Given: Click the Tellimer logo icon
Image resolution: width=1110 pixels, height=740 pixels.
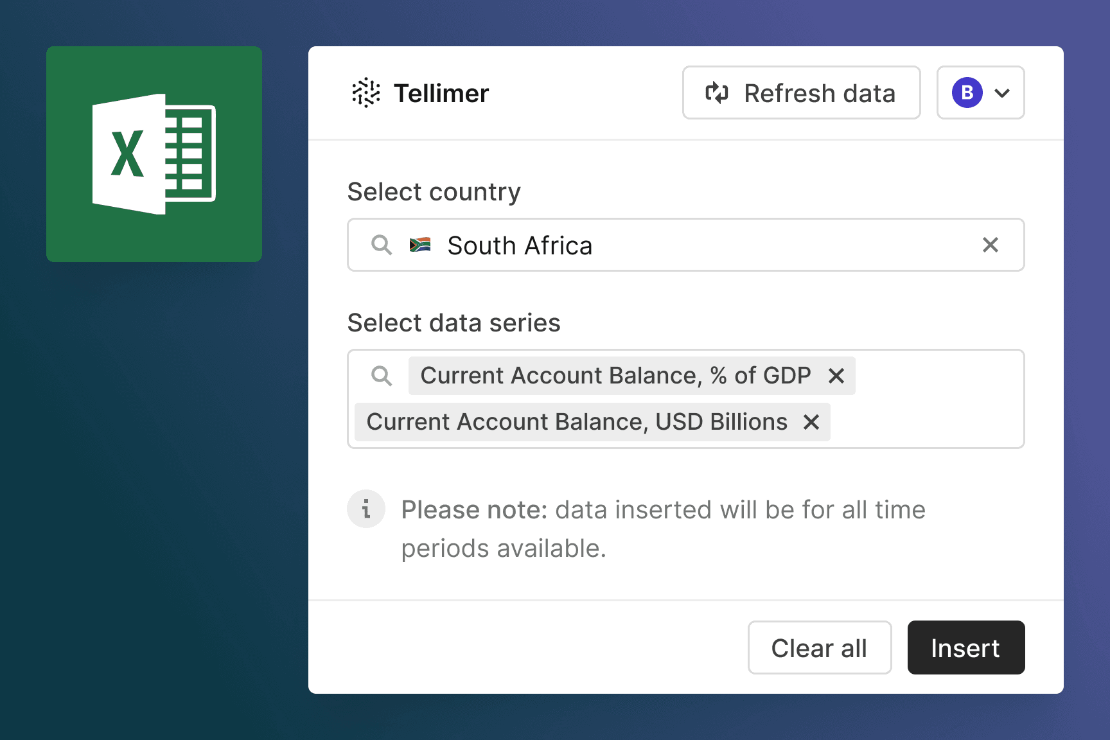Looking at the screenshot, I should pyautogui.click(x=366, y=92).
